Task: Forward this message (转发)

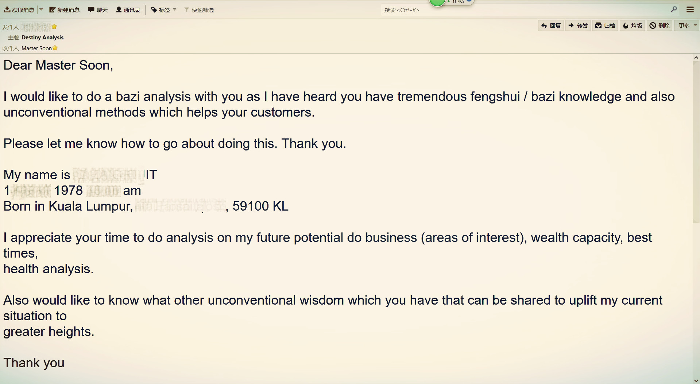Action: [x=578, y=26]
